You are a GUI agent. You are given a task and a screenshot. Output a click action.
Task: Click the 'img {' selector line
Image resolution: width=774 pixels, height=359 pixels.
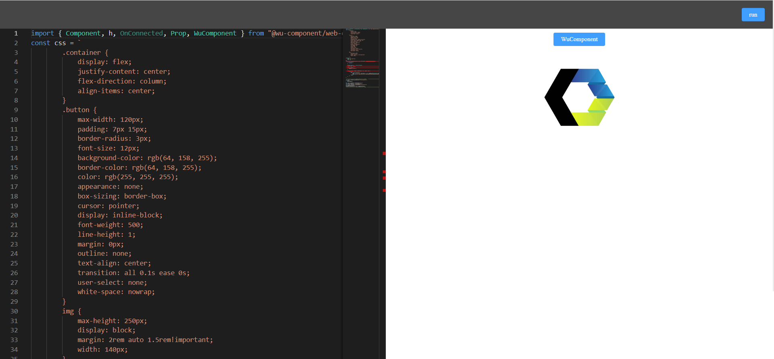(72, 311)
